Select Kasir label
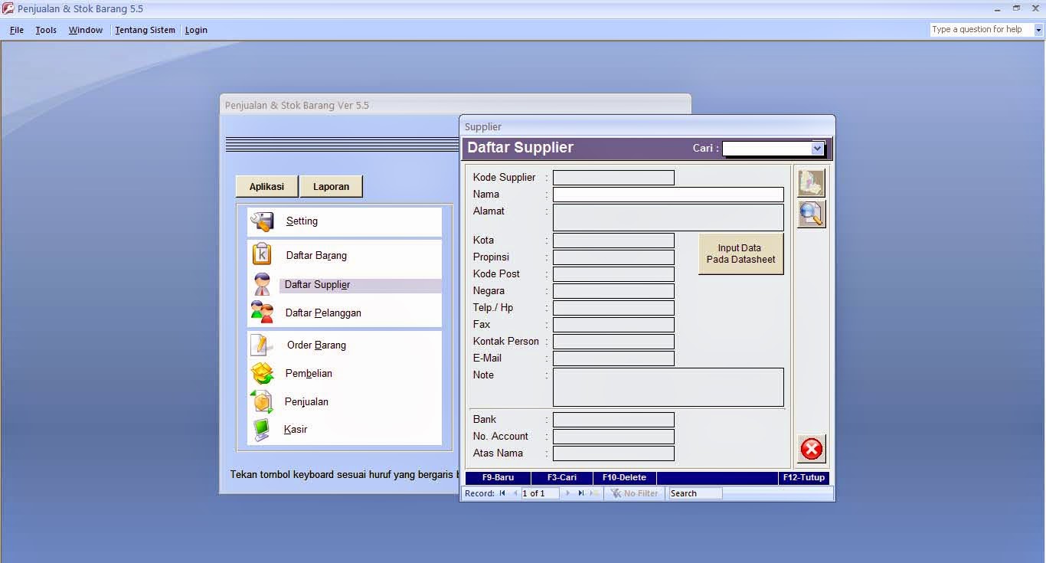The height and width of the screenshot is (563, 1046). (296, 430)
